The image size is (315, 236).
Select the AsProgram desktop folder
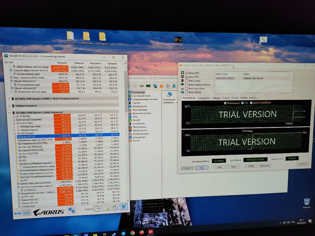103,38
